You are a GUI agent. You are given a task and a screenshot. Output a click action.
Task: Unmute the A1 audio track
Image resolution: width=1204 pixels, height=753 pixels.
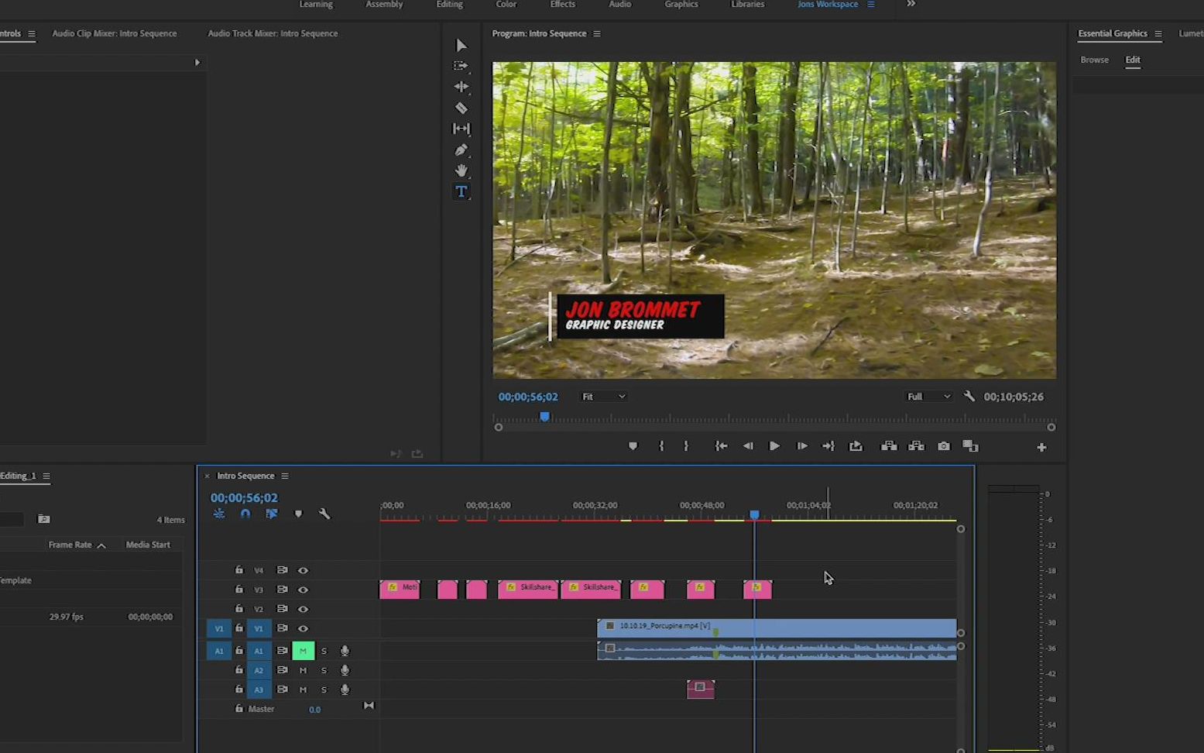(303, 651)
